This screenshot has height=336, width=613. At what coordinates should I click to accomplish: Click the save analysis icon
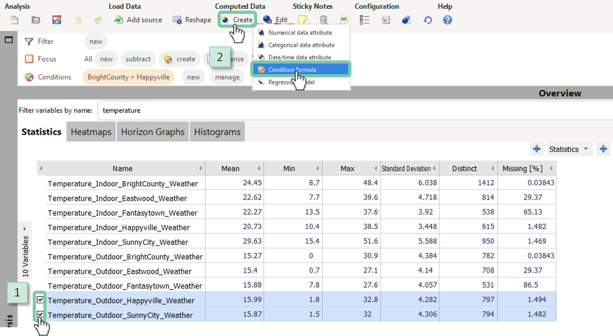(x=57, y=20)
